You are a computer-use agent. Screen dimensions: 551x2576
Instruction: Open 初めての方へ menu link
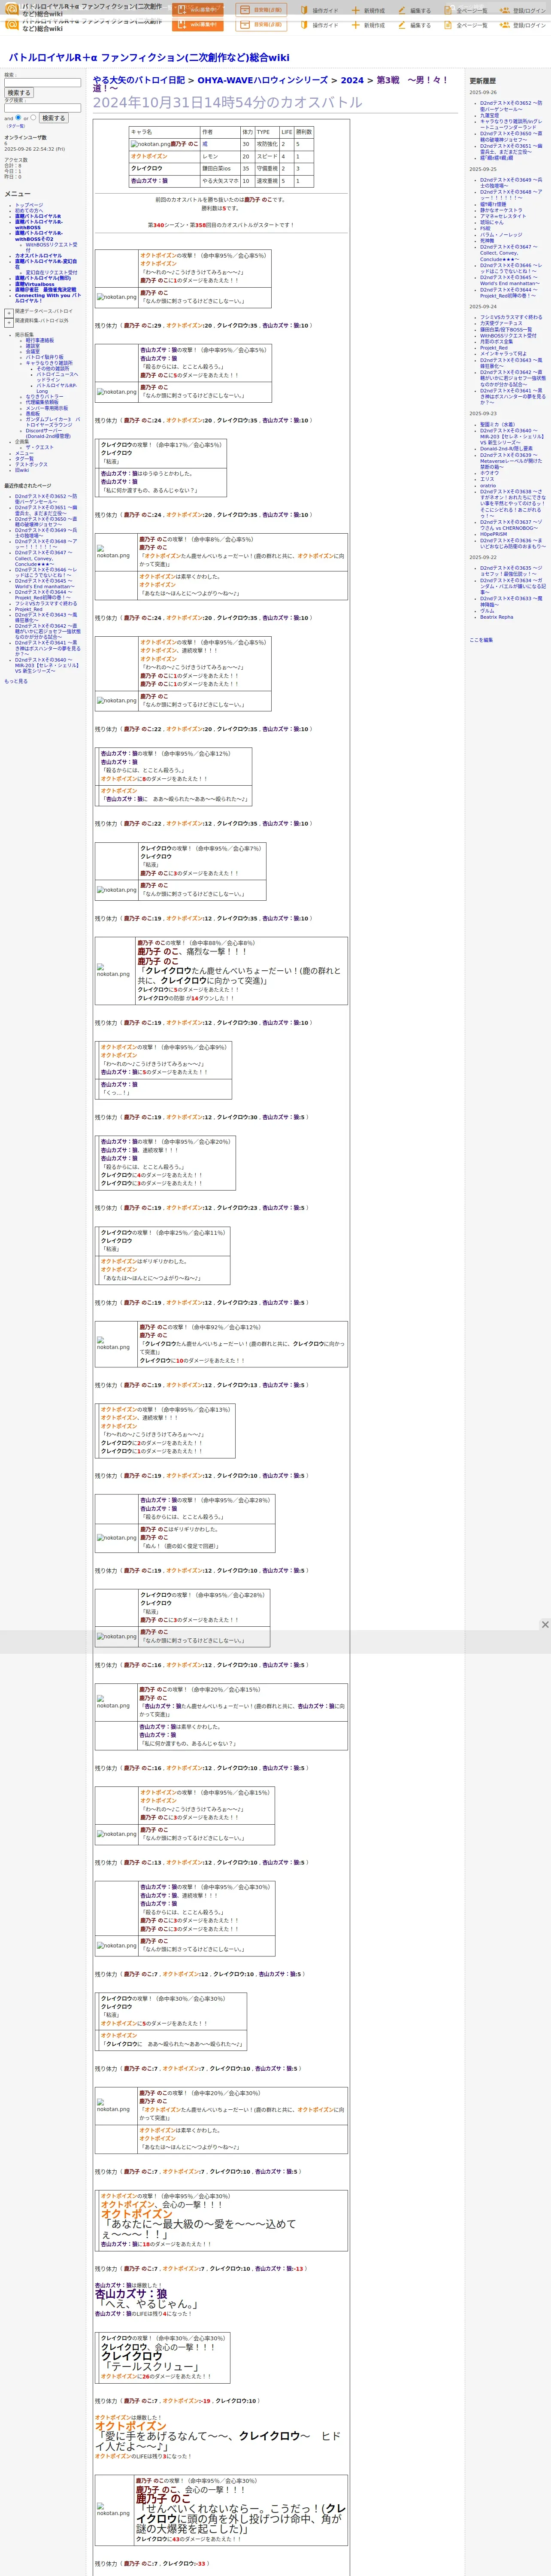click(x=29, y=211)
